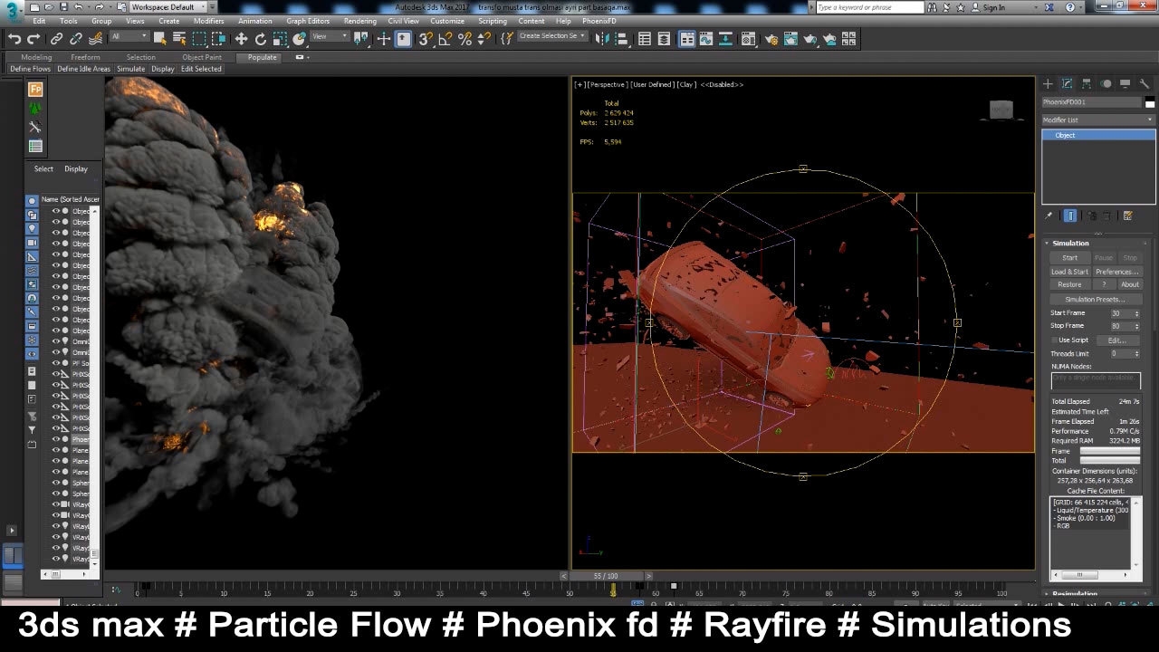Choose the Select Object tool
The width and height of the screenshot is (1159, 652).
(159, 39)
